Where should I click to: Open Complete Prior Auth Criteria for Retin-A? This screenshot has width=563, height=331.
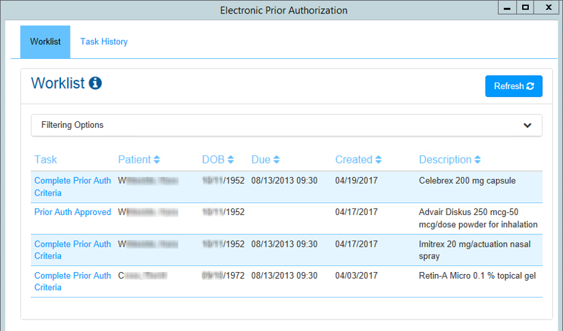[72, 281]
